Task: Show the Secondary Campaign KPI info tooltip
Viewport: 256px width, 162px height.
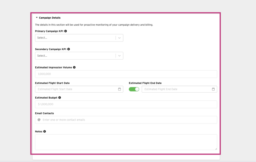Action: [68, 49]
